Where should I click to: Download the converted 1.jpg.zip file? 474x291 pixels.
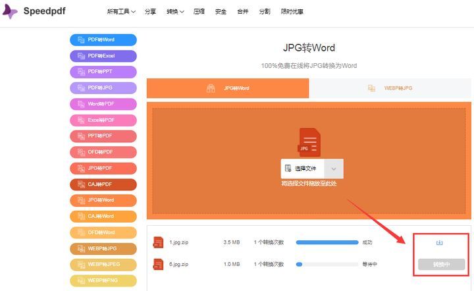440,243
